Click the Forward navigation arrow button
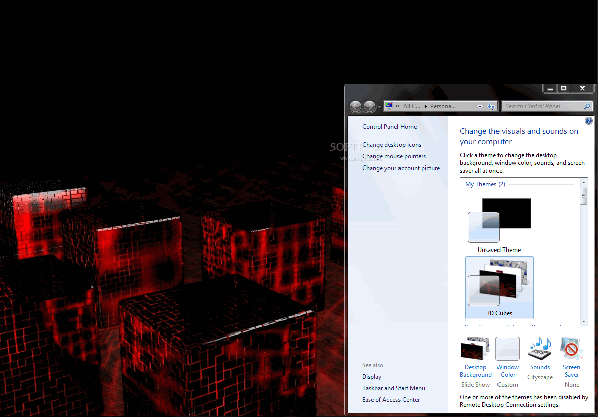The height and width of the screenshot is (417, 598). pyautogui.click(x=369, y=106)
